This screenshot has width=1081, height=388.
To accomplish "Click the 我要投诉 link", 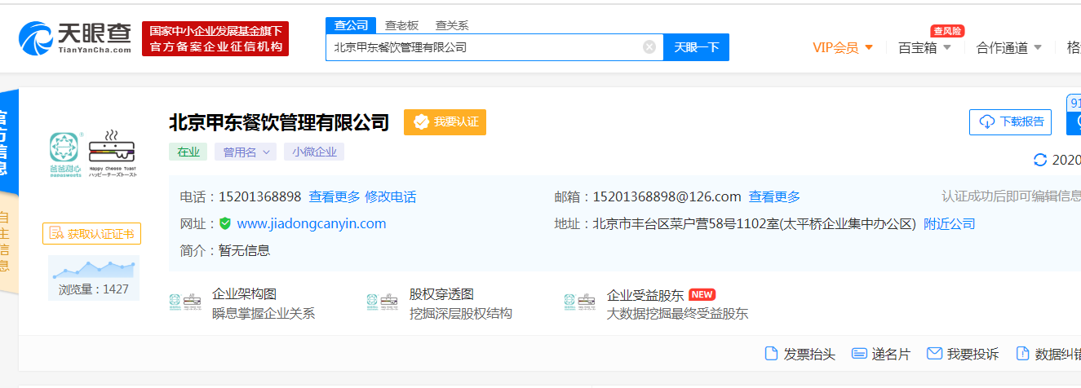I will (x=972, y=354).
